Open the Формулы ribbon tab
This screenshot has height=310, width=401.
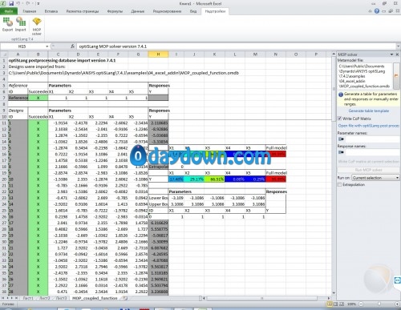[115, 11]
